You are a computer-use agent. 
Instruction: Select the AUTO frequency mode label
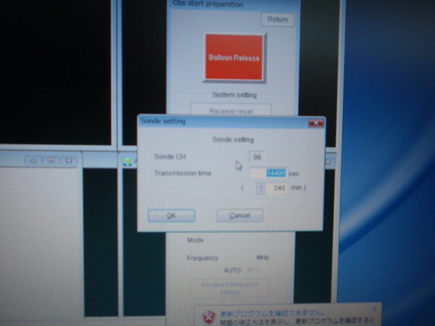coord(232,270)
